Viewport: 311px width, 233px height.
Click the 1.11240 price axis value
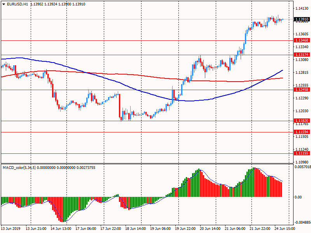(302, 150)
